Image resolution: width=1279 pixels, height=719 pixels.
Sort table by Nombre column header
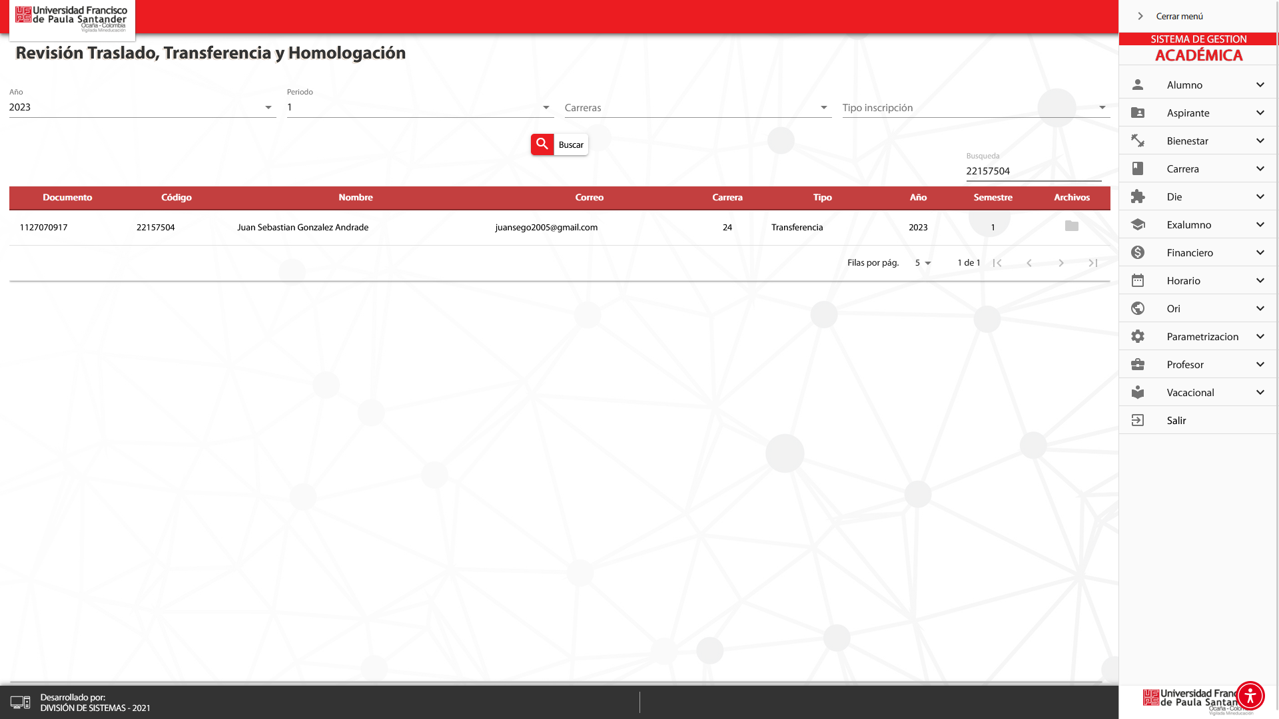tap(355, 197)
